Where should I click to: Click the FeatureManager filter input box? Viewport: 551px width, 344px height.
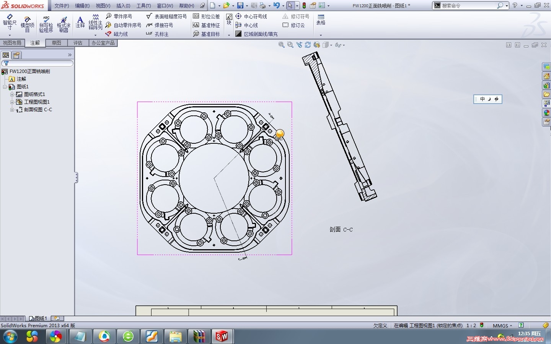coord(37,63)
